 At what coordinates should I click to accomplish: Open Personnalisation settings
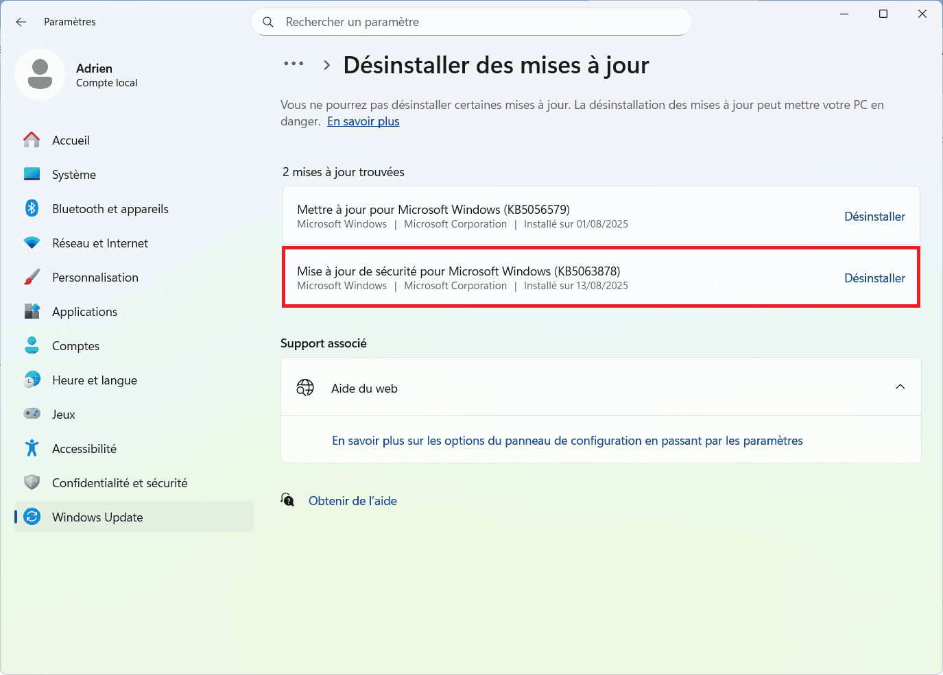pos(134,277)
